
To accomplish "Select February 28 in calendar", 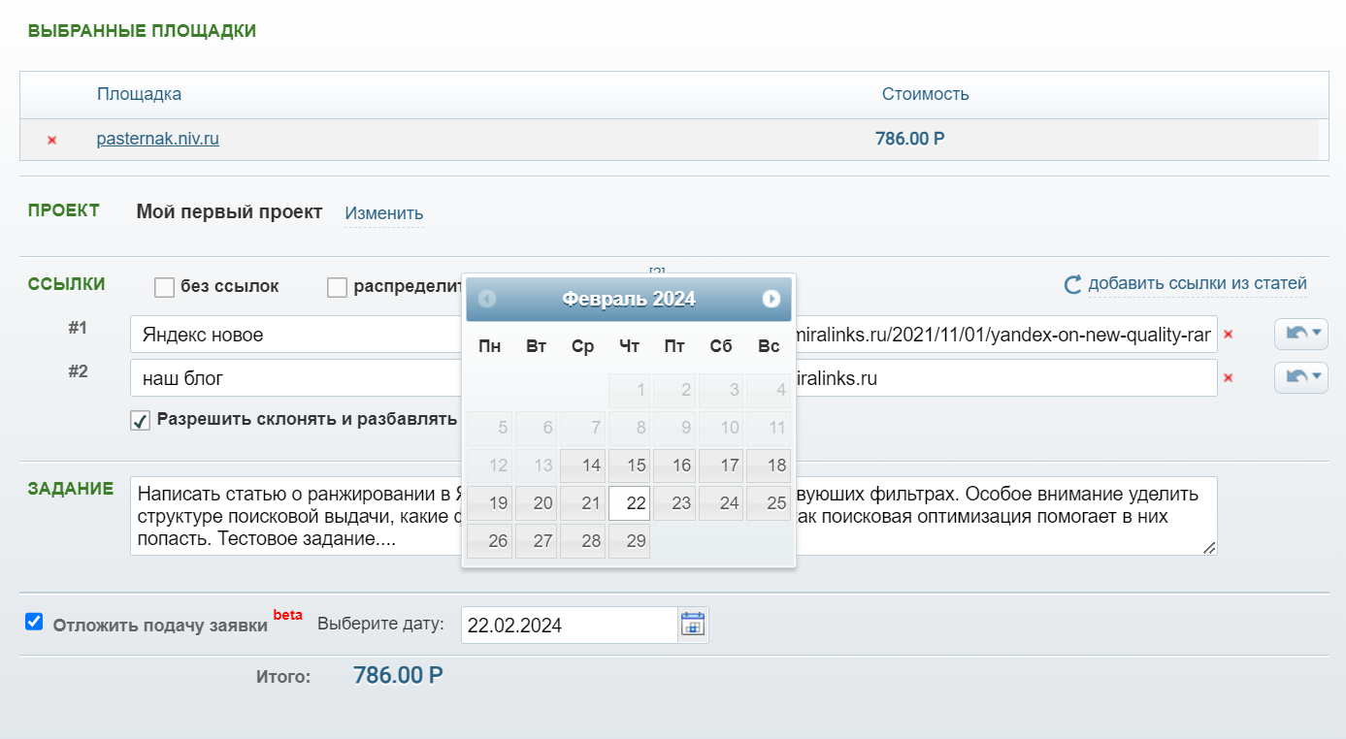I will coord(582,541).
